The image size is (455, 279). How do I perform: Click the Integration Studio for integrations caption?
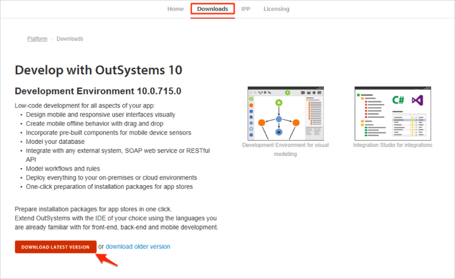pos(392,145)
